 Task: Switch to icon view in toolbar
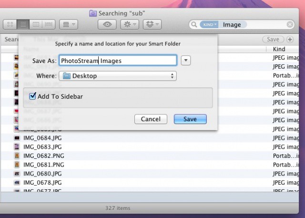point(10,24)
